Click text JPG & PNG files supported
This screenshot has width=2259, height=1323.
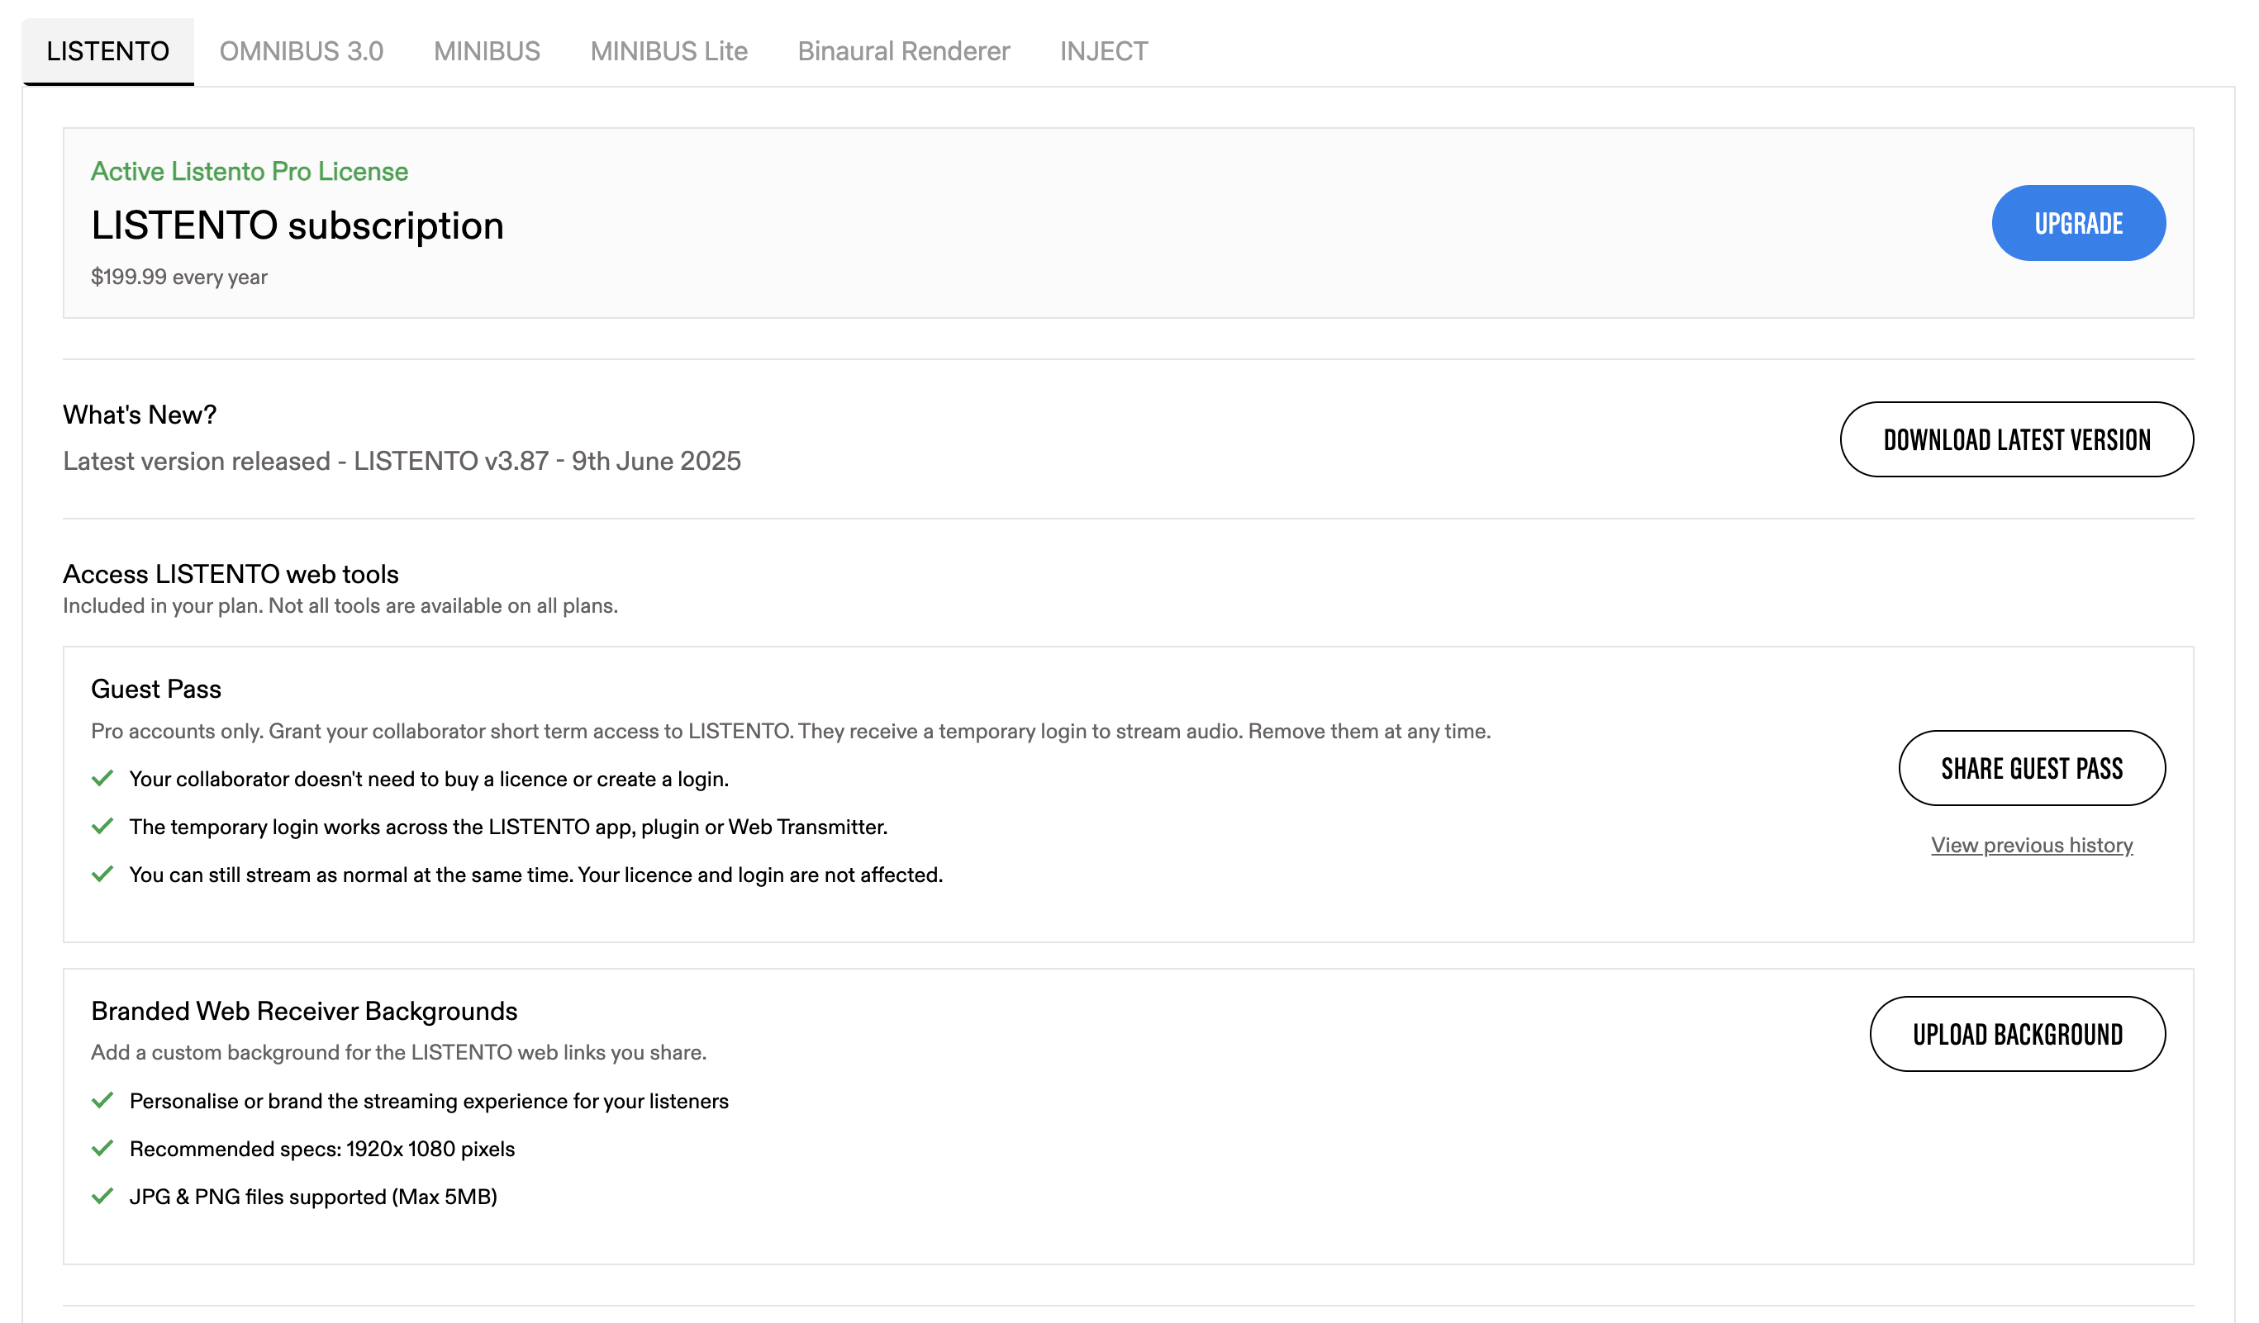click(x=313, y=1197)
